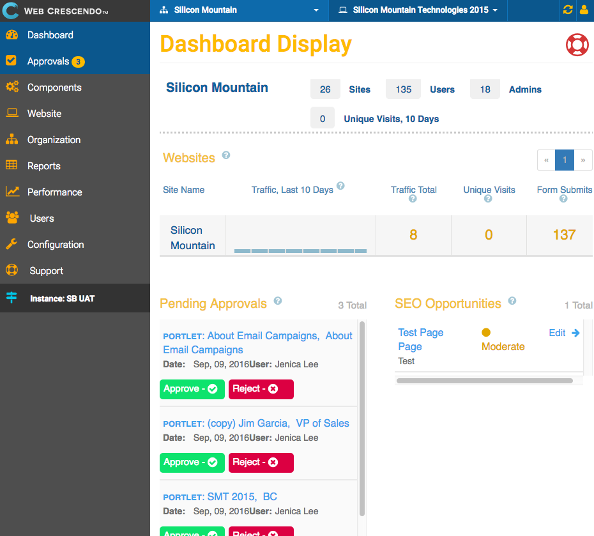Open the user profile icon
This screenshot has height=536, width=594.
click(584, 10)
